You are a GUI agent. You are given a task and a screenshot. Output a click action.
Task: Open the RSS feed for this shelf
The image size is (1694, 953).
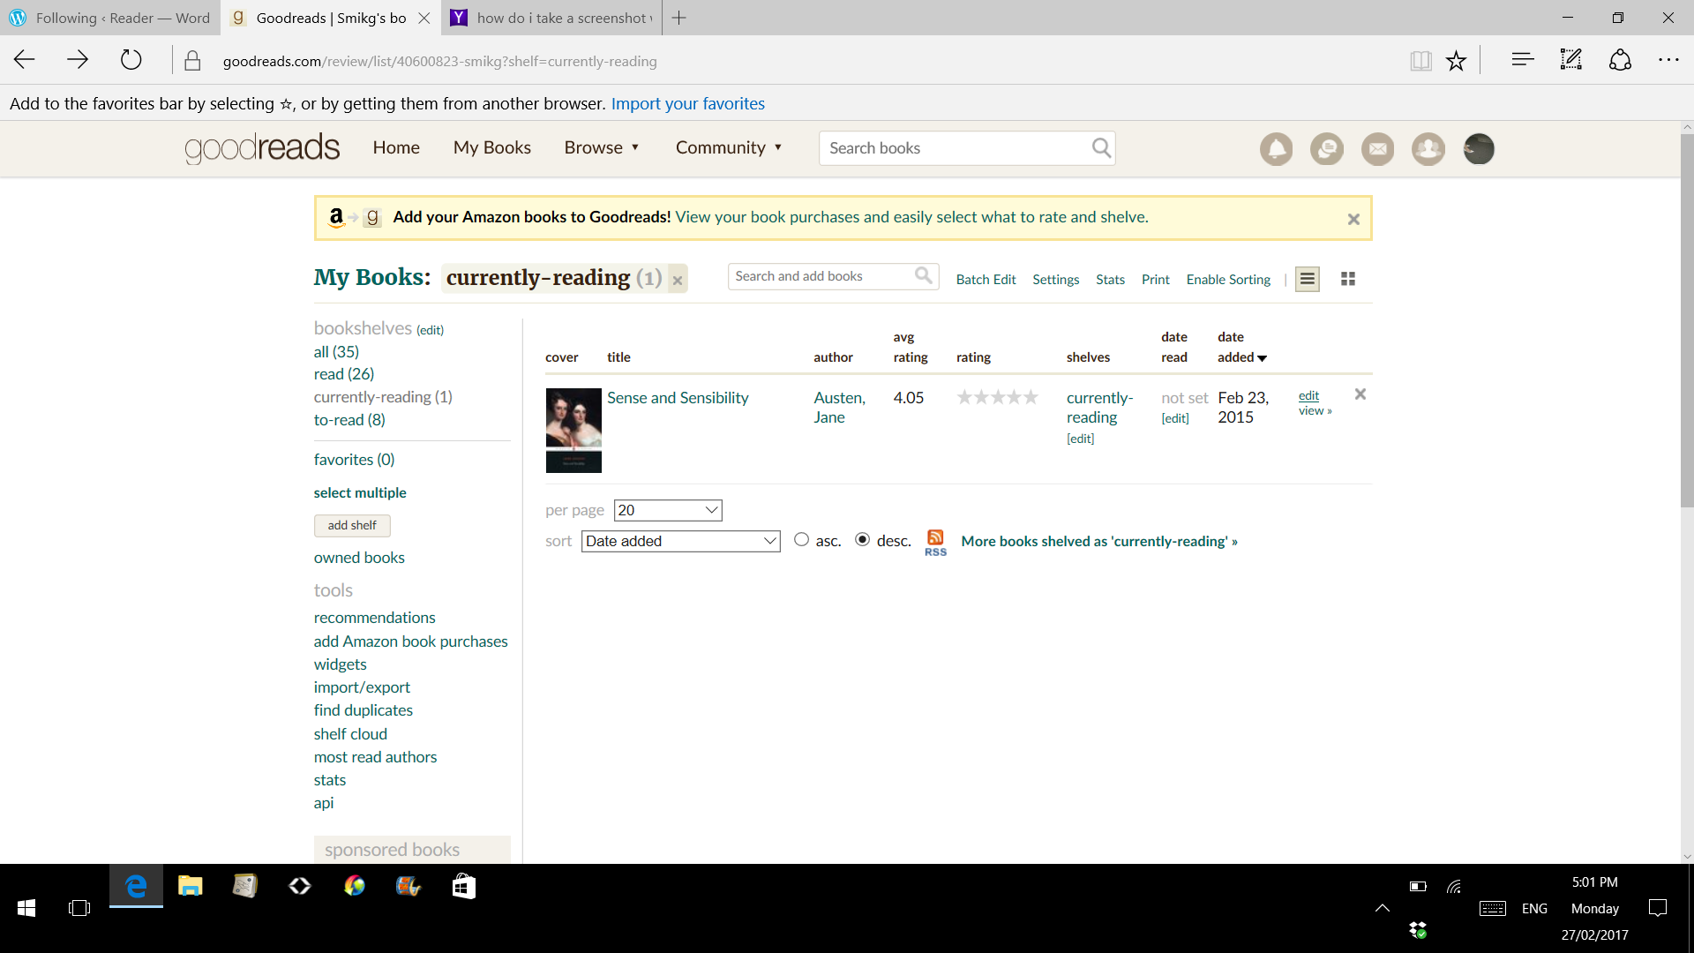point(935,540)
